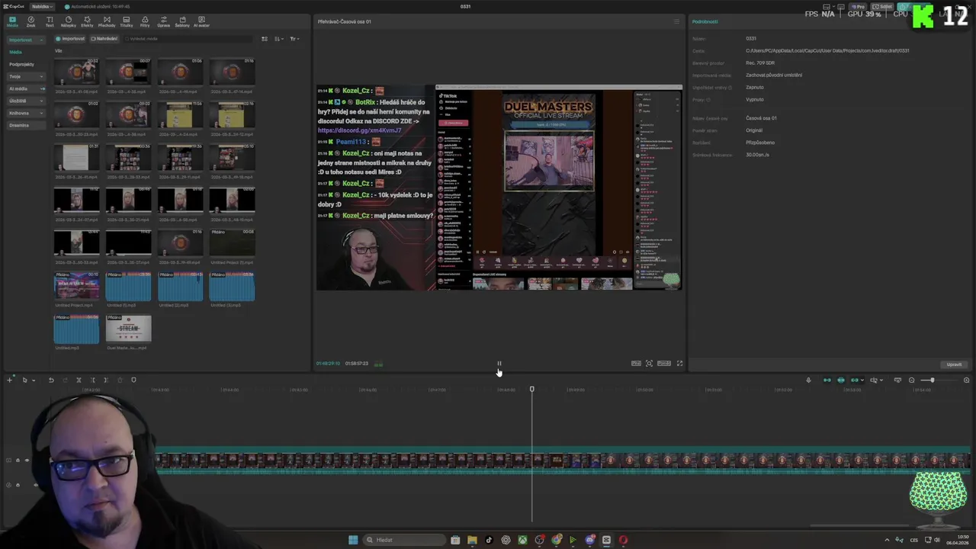Click the main video clip on the timeline
976x549 pixels.
click(564, 461)
